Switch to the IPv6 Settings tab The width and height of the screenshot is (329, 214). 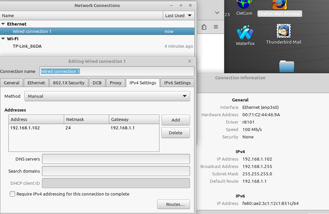[177, 83]
